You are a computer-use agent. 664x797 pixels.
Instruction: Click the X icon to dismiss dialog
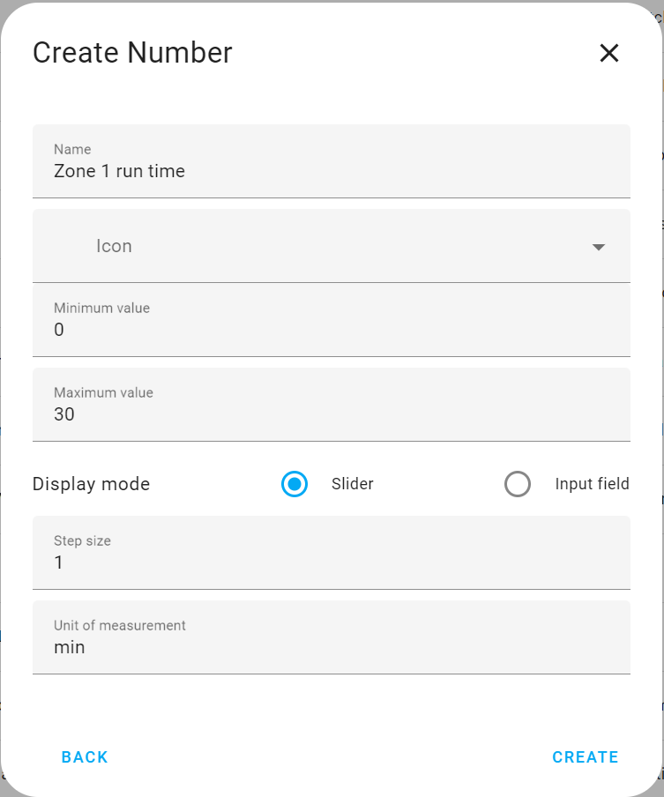click(x=608, y=53)
